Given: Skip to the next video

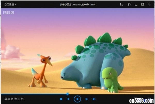Looking at the screenshot, I should (87, 99).
